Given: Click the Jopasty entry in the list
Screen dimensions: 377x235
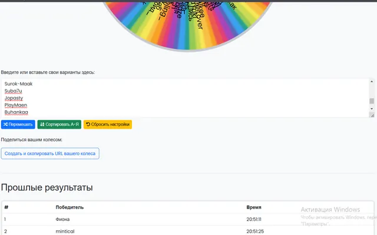Looking at the screenshot, I should pyautogui.click(x=14, y=98).
